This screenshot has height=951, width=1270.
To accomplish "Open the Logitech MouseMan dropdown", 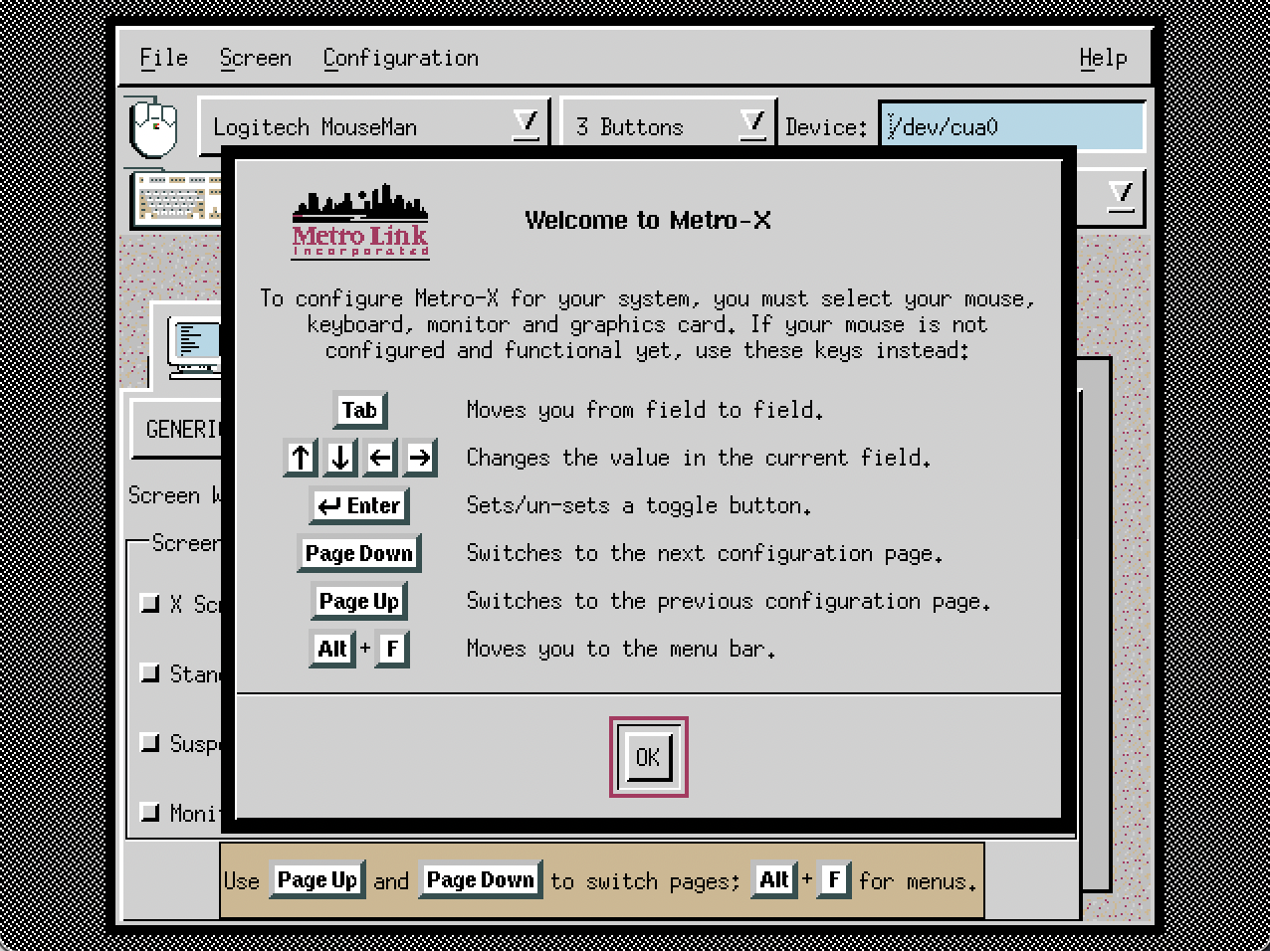I will click(526, 124).
